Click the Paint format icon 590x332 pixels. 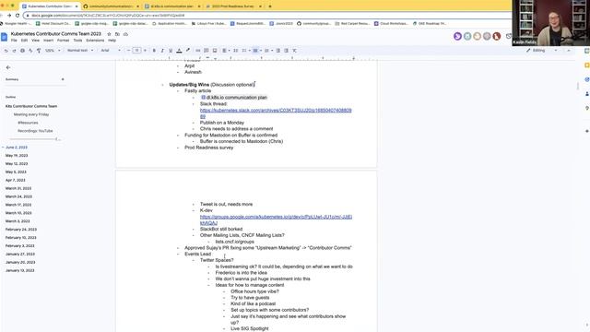point(39,51)
